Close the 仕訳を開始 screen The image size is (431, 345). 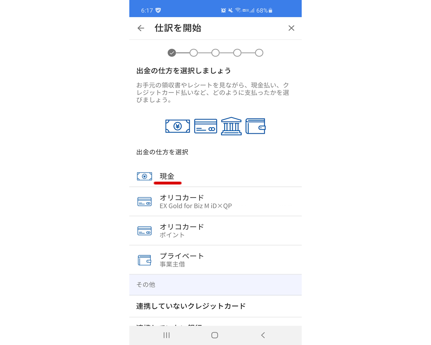coord(291,28)
